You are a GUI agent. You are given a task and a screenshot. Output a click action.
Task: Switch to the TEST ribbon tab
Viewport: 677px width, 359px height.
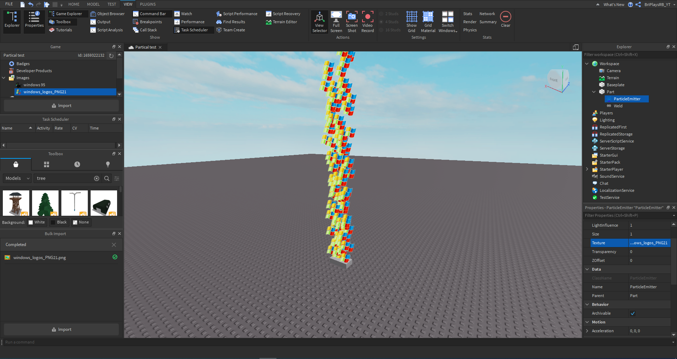click(112, 4)
